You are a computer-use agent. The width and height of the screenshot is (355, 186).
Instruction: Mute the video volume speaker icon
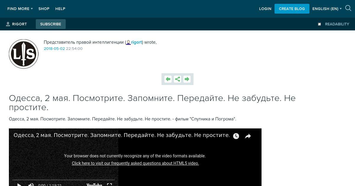pos(31,185)
